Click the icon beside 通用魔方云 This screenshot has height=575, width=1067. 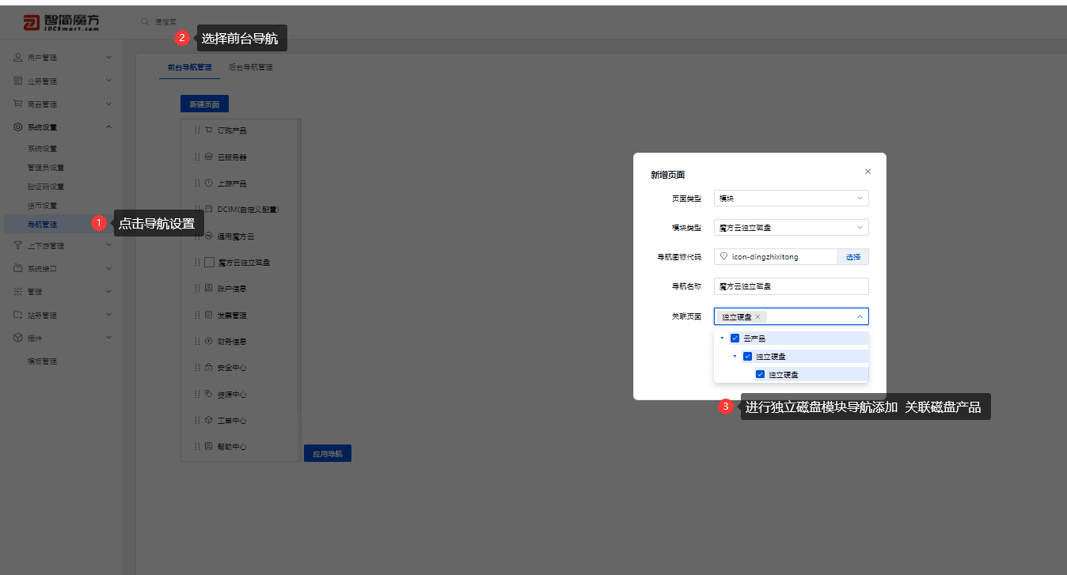[x=209, y=236]
